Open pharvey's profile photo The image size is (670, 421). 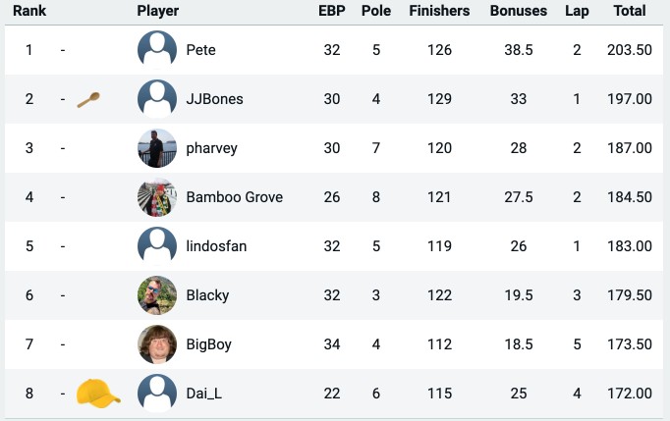[157, 148]
